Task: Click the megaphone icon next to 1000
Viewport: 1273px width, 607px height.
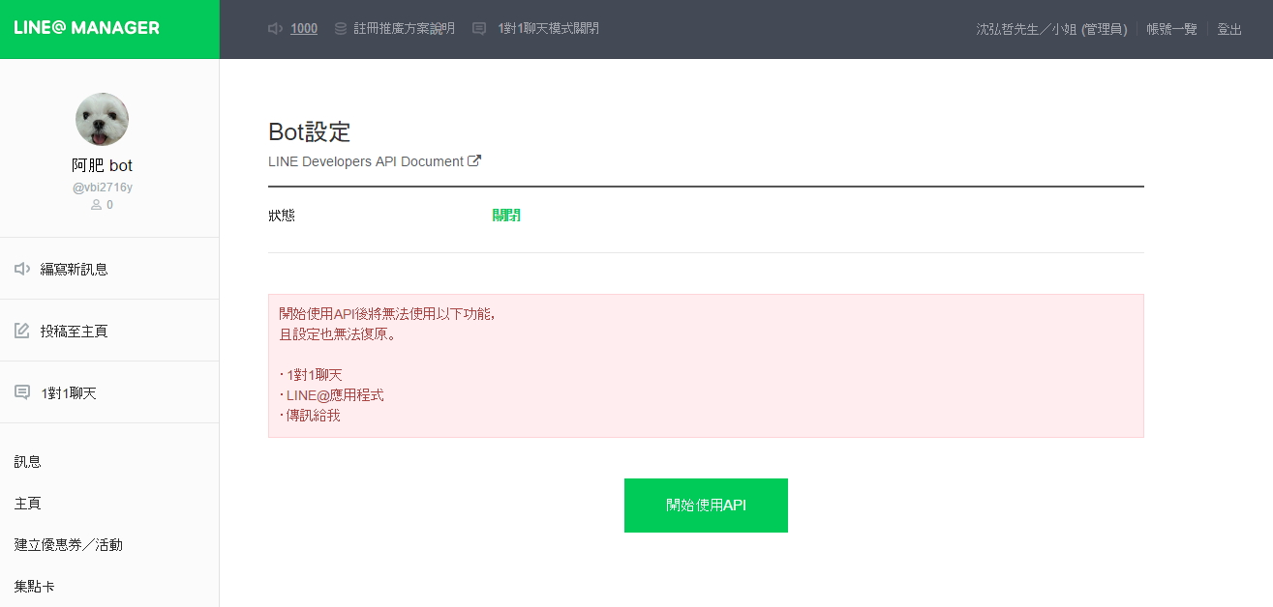Action: (276, 29)
